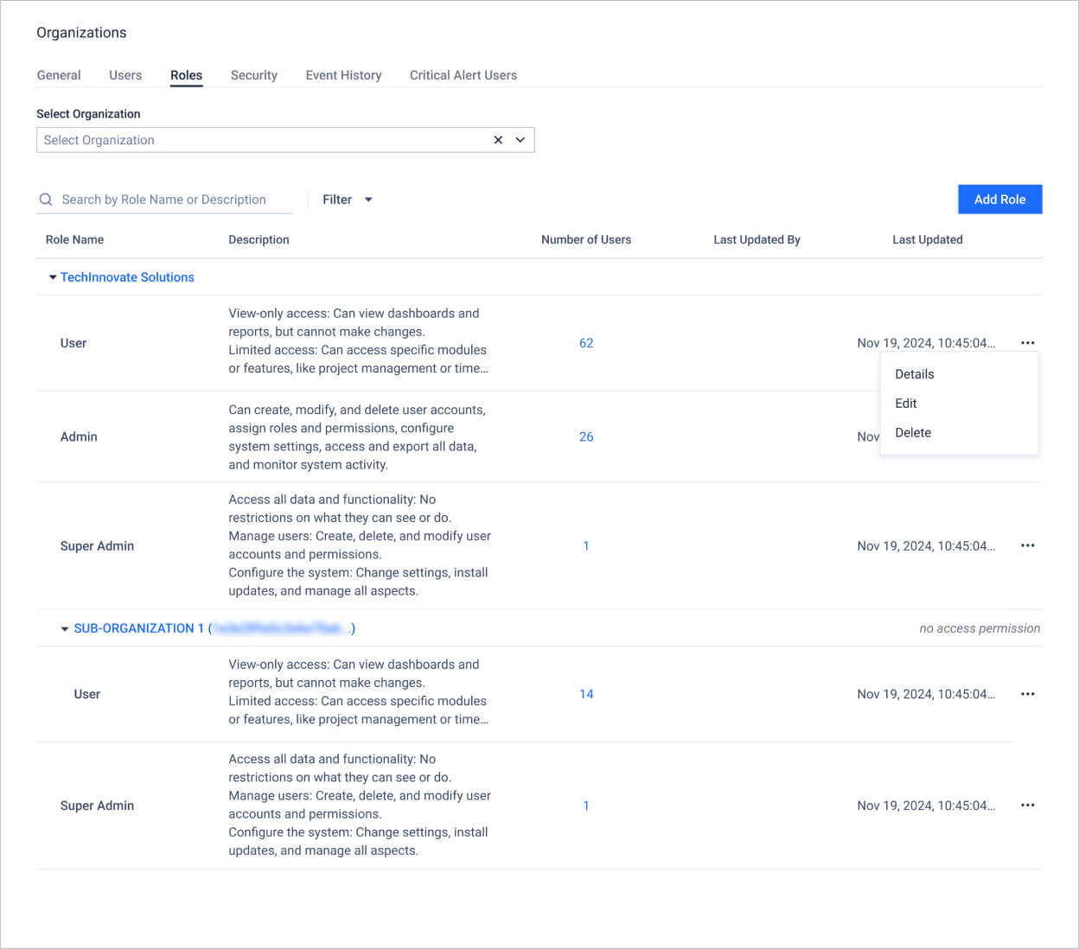Switch to the Security tab
Screen dimensions: 1079x949
tap(253, 75)
